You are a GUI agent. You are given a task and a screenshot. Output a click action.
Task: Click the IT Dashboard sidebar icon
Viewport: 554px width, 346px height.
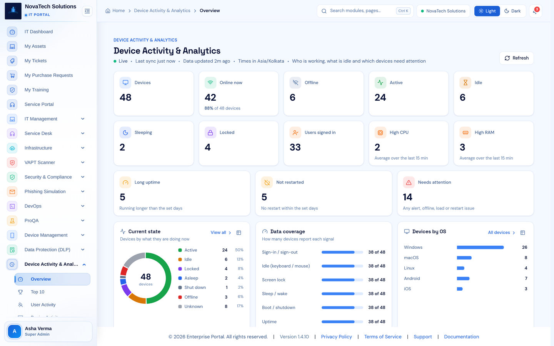12,32
